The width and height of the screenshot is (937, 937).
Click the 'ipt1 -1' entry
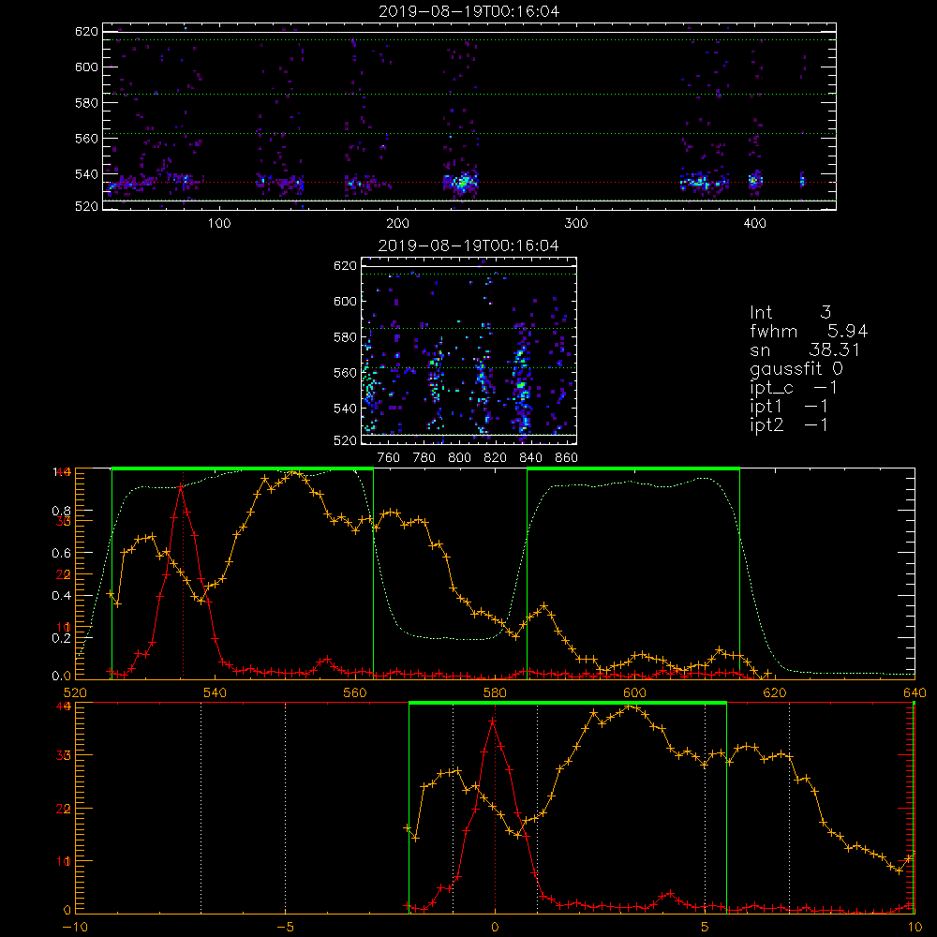click(789, 407)
